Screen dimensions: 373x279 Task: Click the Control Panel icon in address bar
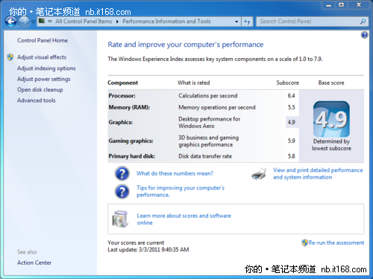pyautogui.click(x=42, y=21)
